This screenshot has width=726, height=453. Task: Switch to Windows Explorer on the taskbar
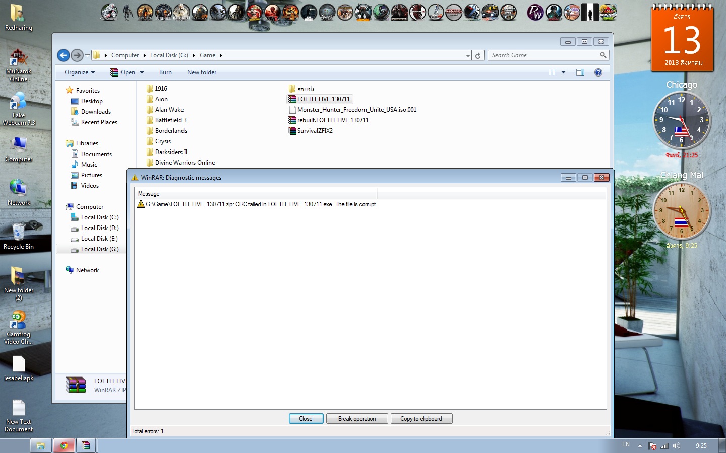point(41,445)
